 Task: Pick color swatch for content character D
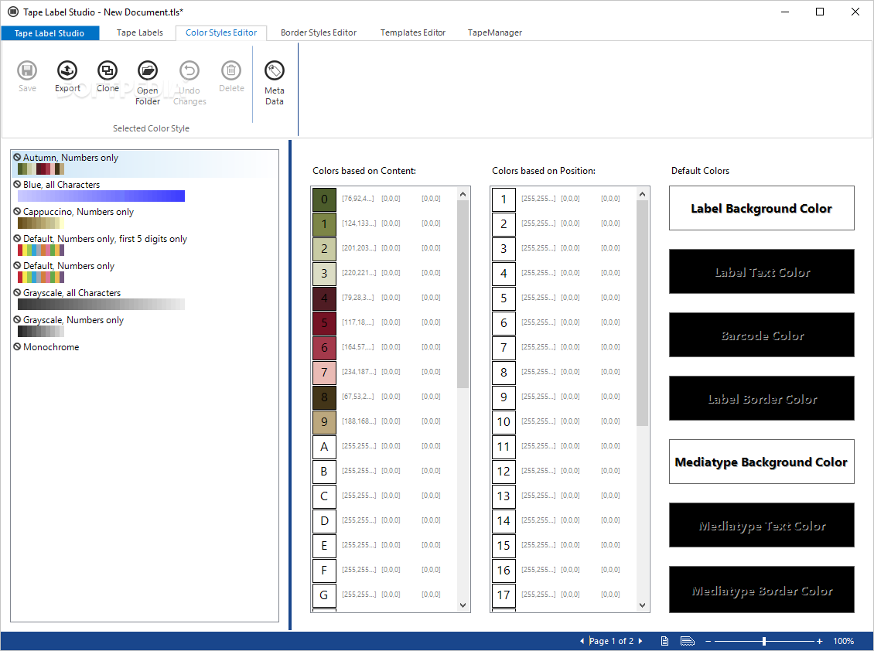point(324,520)
